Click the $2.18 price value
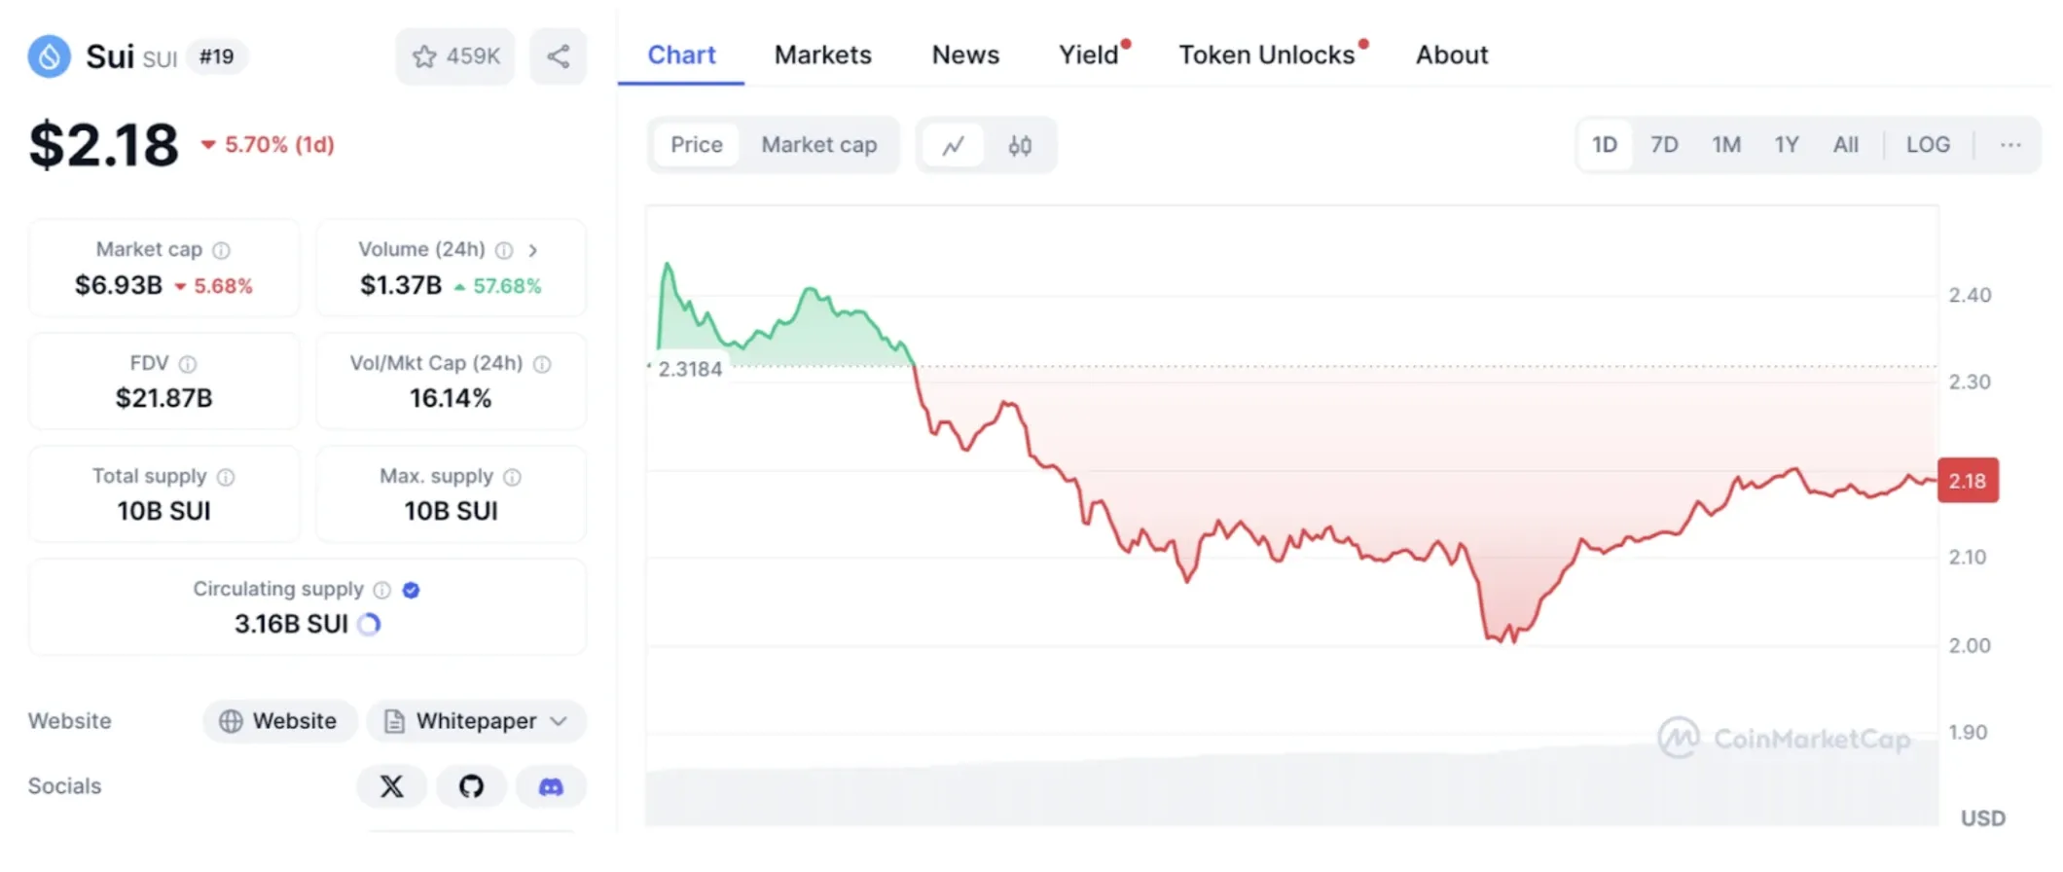Image resolution: width=2063 pixels, height=872 pixels. coord(104,145)
